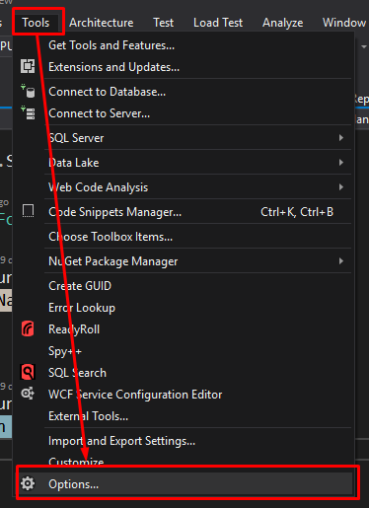The image size is (369, 508).
Task: Select Error Lookup
Action: click(x=82, y=308)
